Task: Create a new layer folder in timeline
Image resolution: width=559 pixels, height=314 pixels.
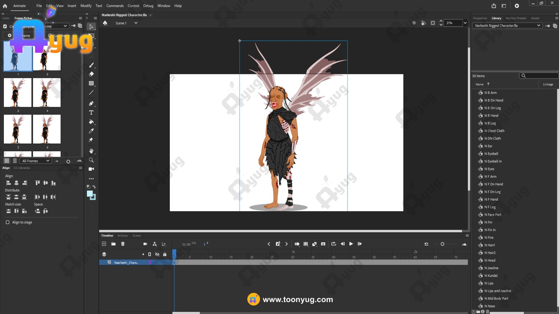Action: click(x=113, y=244)
